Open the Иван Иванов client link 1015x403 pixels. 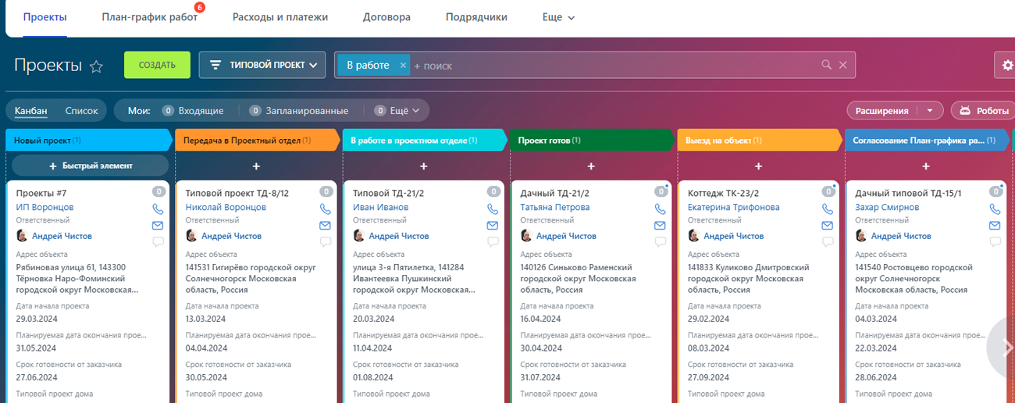pyautogui.click(x=380, y=207)
